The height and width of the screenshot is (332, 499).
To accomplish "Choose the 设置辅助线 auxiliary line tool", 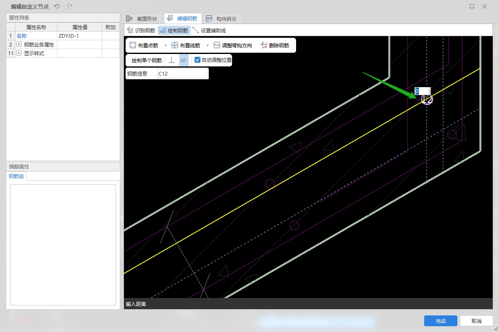I will coord(209,30).
